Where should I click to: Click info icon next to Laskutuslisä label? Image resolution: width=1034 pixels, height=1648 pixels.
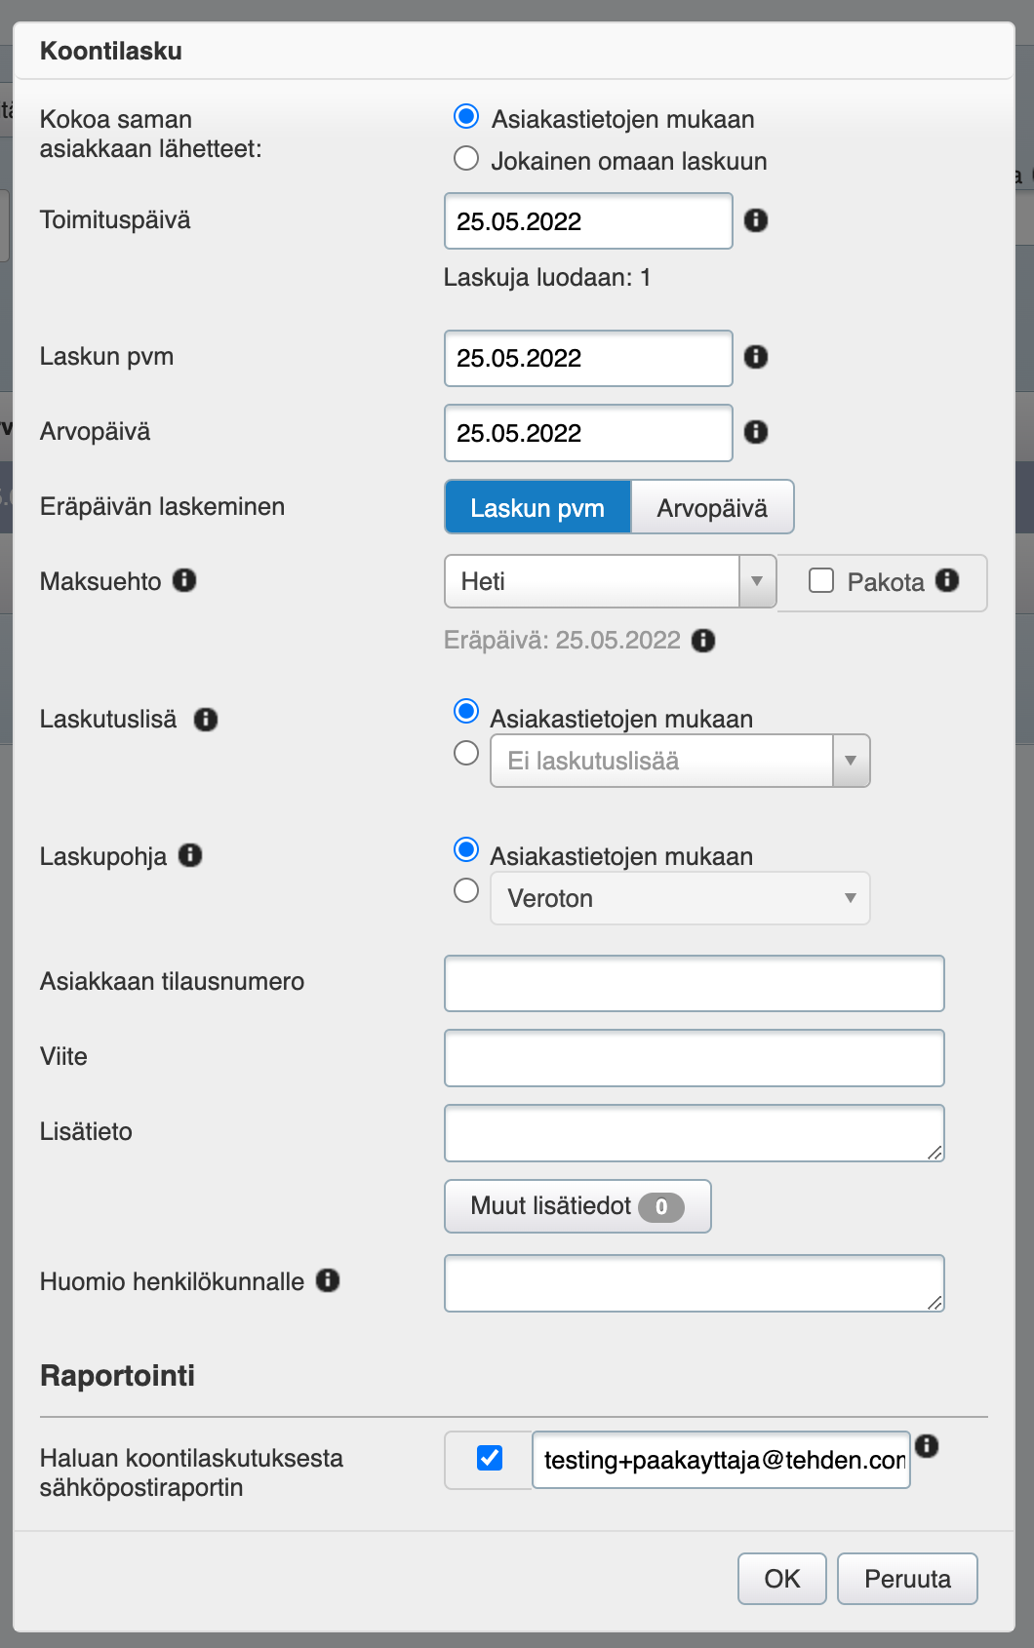206,720
